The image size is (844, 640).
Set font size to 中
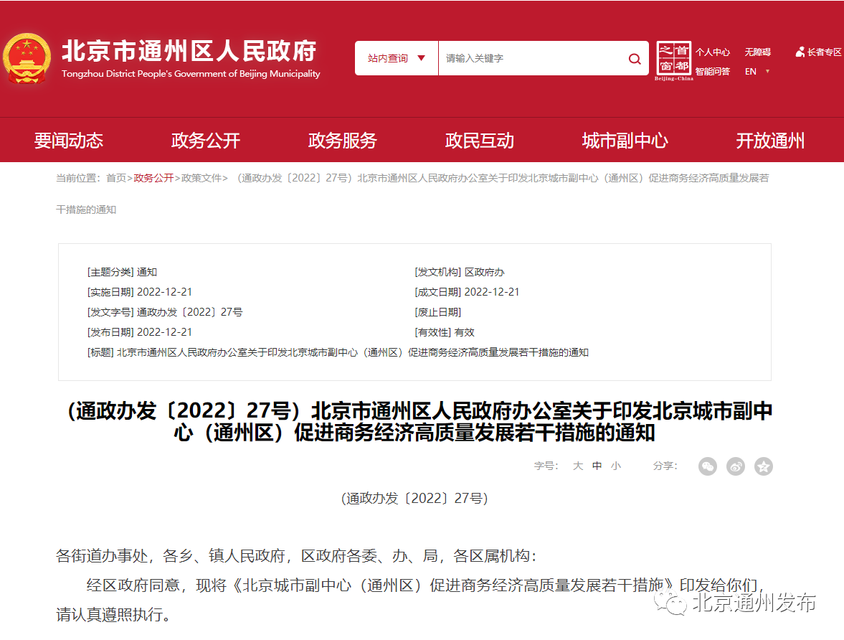click(597, 466)
